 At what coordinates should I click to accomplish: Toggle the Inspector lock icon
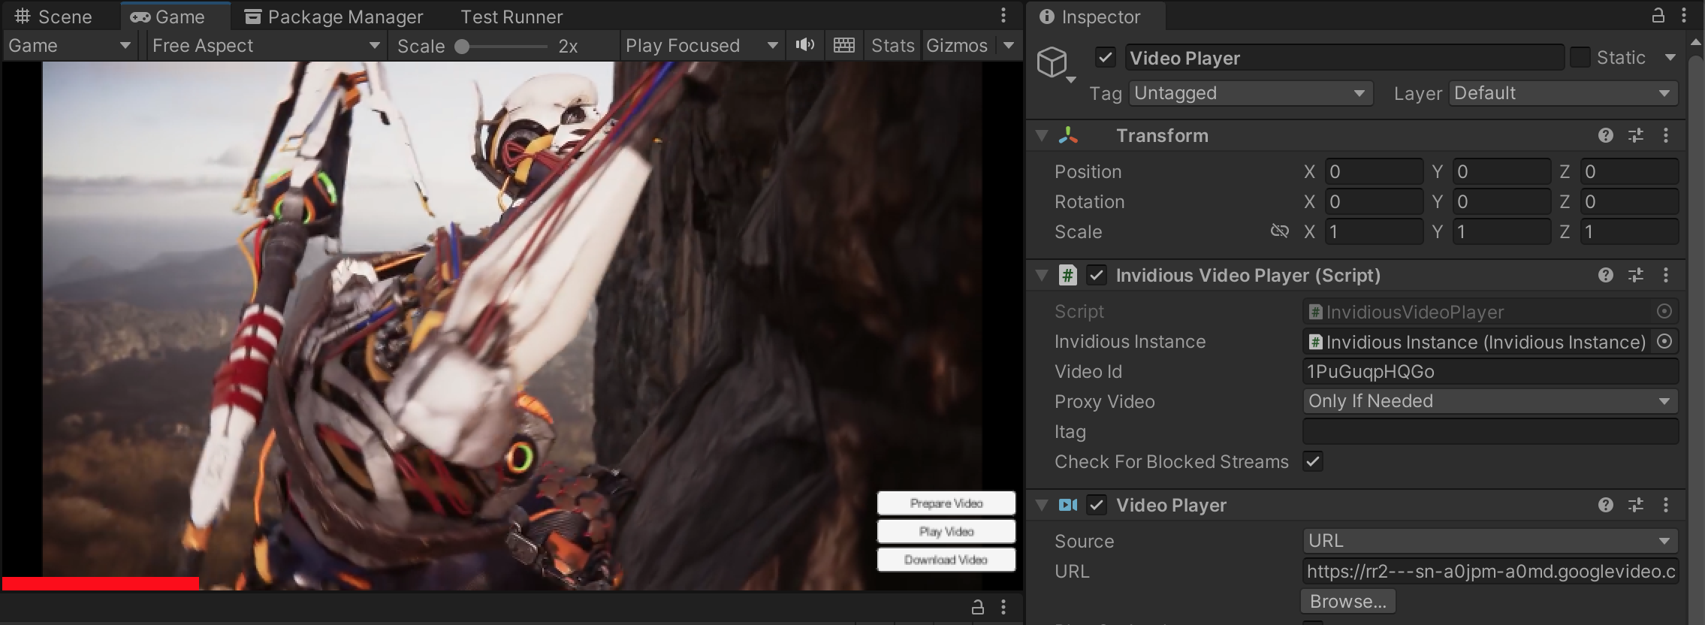pyautogui.click(x=1658, y=16)
